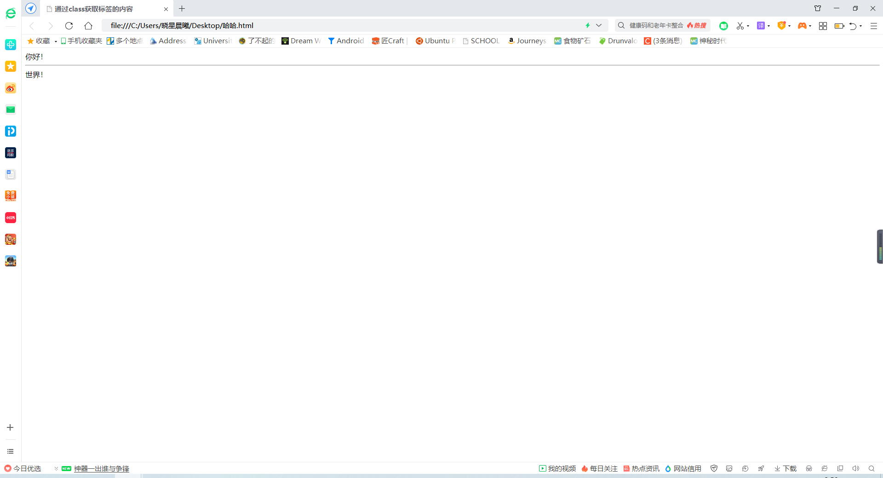
Task: Open the Dream W bookmark
Action: pyautogui.click(x=301, y=41)
